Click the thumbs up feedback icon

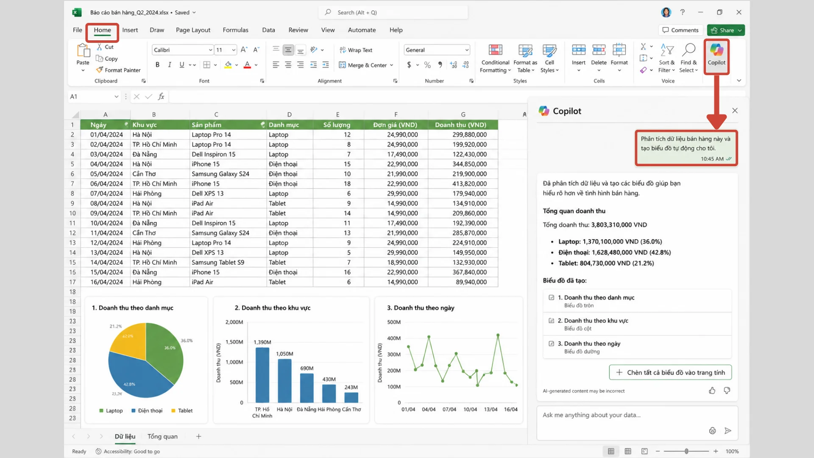(712, 391)
